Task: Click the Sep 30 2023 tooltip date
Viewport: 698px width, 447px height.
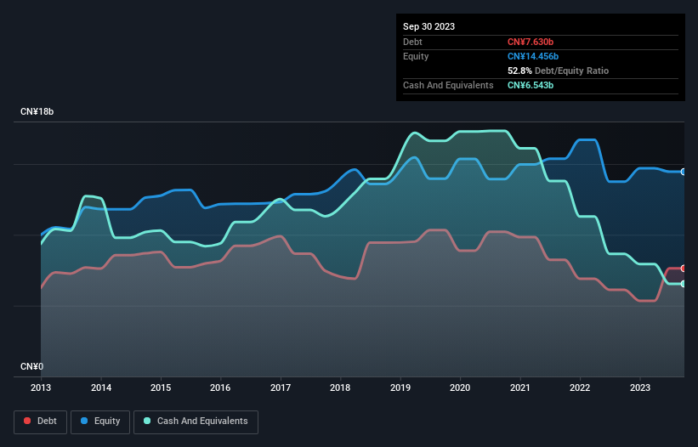Action: pos(428,26)
